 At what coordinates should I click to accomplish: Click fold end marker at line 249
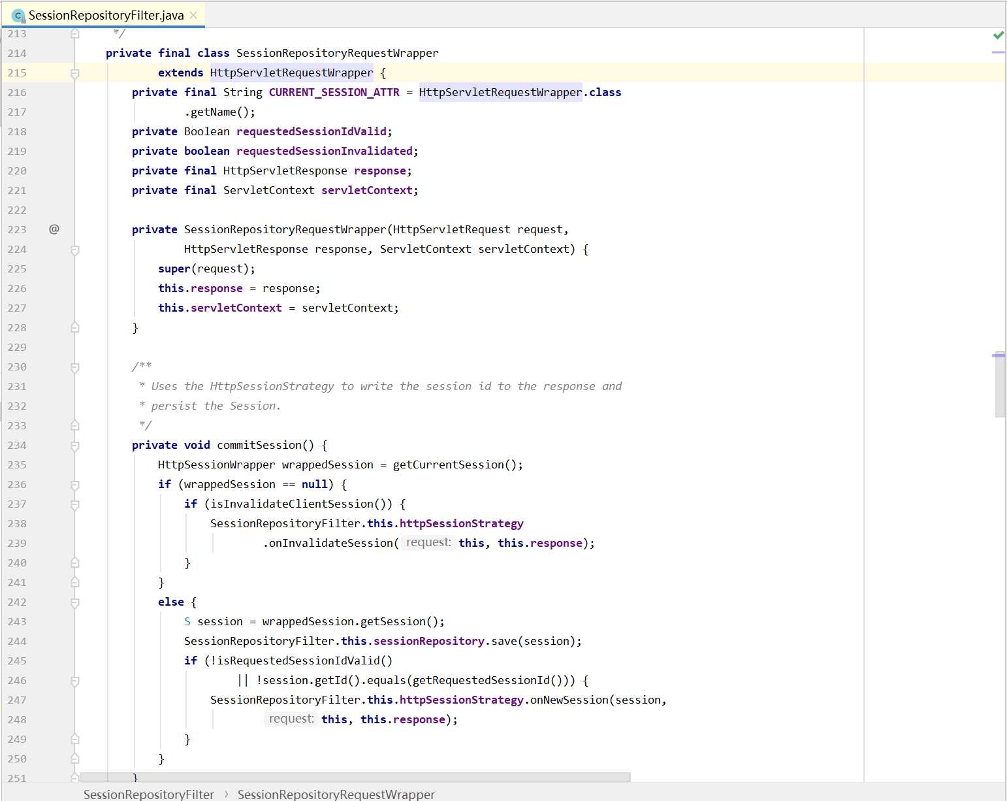click(75, 739)
